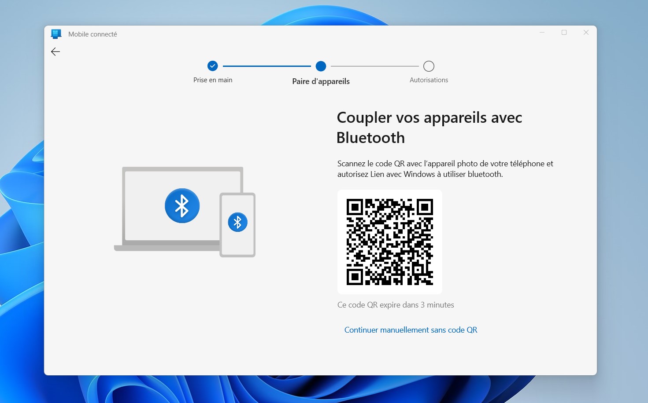Click the large Bluetooth icon on the laptop
Viewport: 648px width, 403px height.
(x=182, y=205)
